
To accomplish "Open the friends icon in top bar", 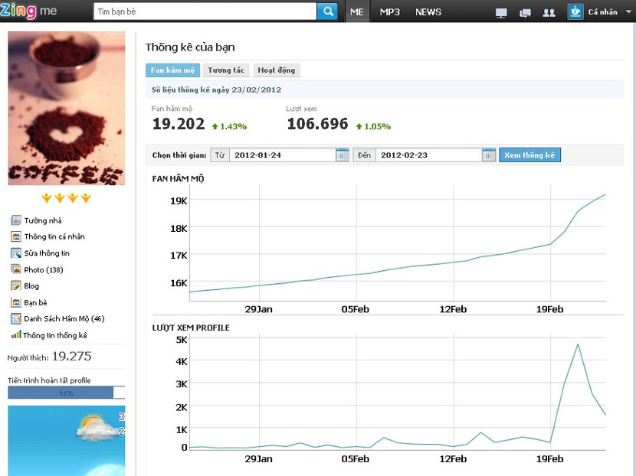I will (x=549, y=12).
